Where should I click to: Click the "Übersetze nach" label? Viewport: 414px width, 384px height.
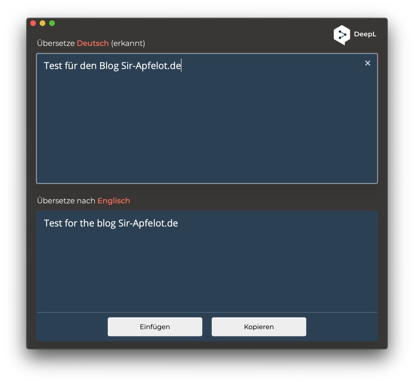(66, 201)
